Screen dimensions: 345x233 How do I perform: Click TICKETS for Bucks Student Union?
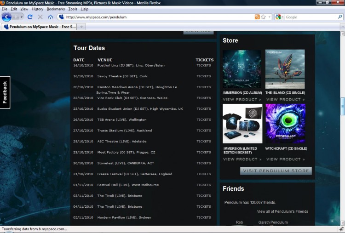coord(204,108)
